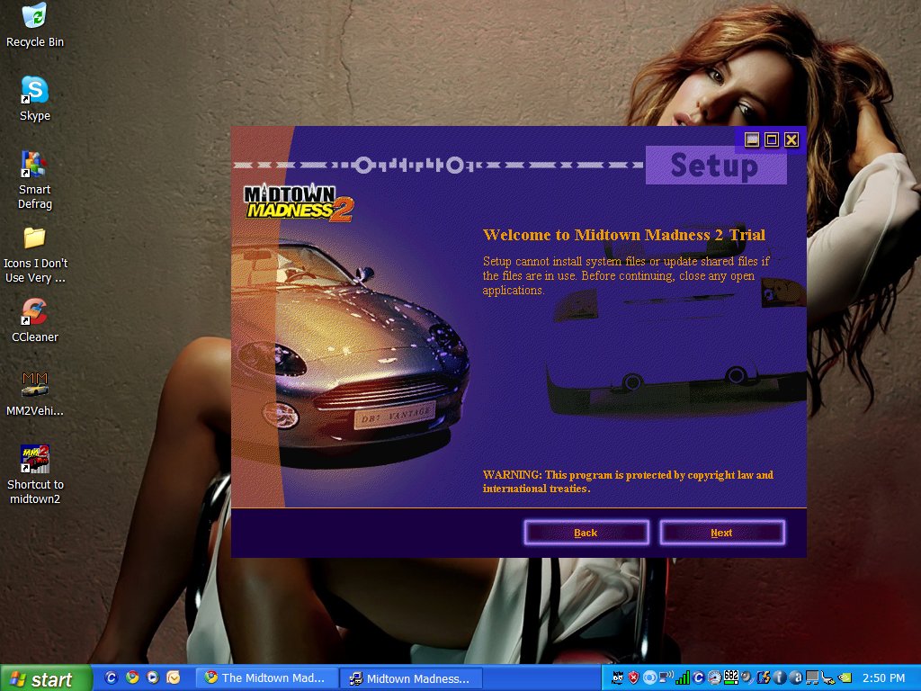Image resolution: width=921 pixels, height=691 pixels.
Task: Click the green signal bars tray icon
Action: click(683, 678)
